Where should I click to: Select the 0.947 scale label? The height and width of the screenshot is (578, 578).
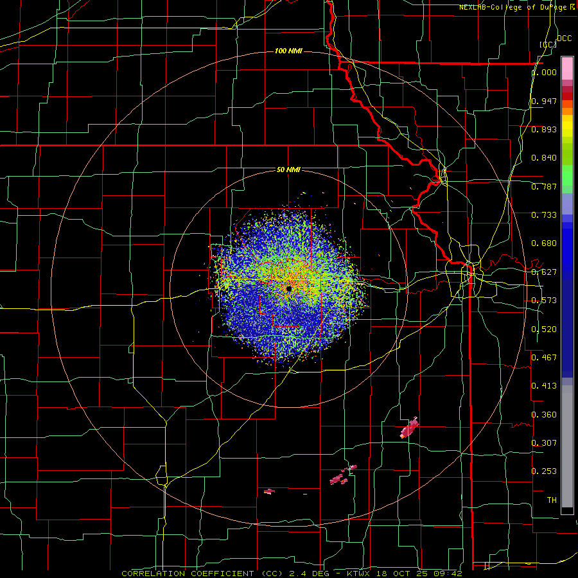(x=544, y=101)
